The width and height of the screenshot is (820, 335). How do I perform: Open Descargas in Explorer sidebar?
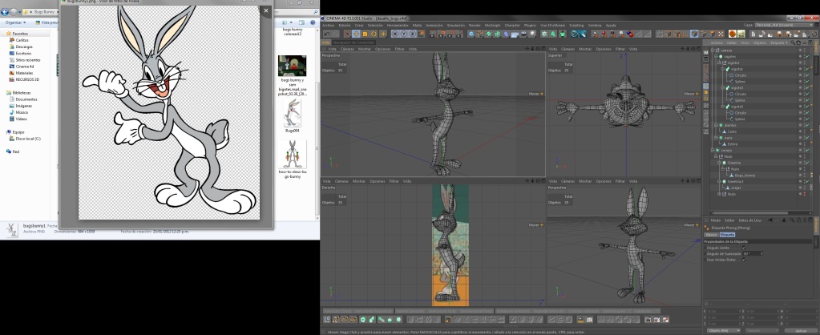(24, 46)
